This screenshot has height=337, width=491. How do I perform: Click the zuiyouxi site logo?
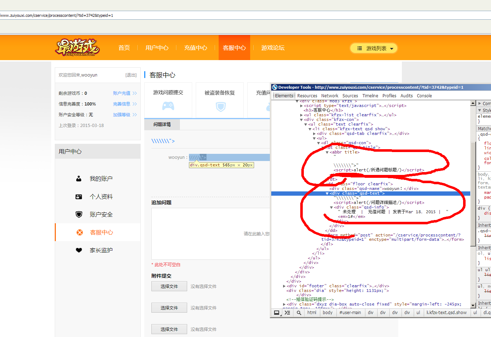point(77,48)
